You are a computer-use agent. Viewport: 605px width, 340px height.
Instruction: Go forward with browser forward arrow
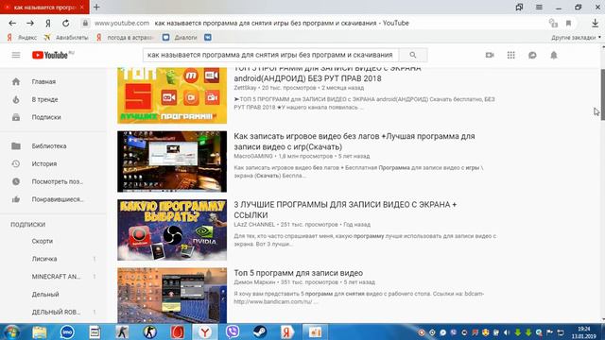click(x=30, y=23)
